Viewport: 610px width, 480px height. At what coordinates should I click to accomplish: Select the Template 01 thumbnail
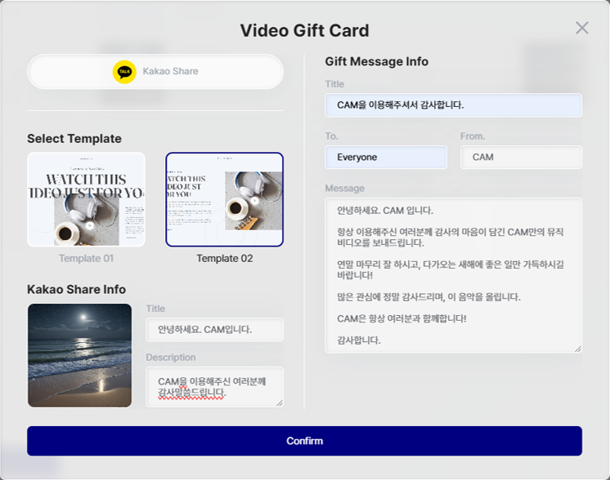tap(86, 199)
